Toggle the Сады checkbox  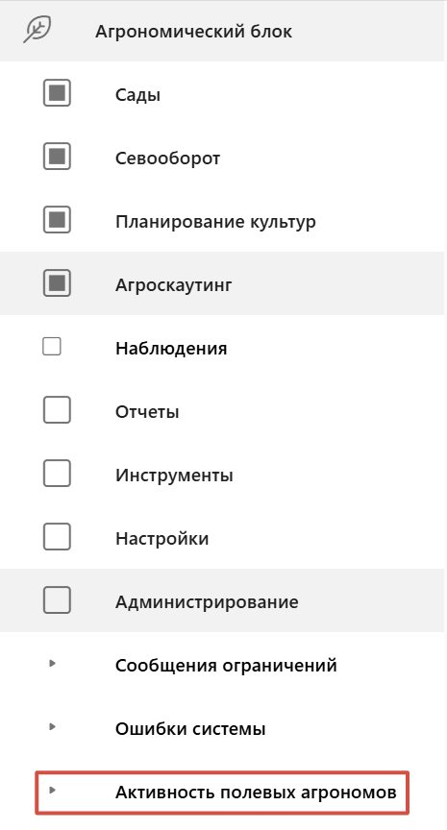click(x=57, y=93)
